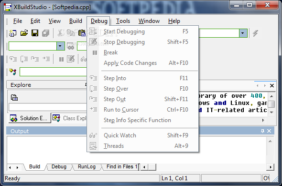Screen dimensions: 282x186
Task: Click the output tabs scroll-left arrow
Action: pos(10,167)
